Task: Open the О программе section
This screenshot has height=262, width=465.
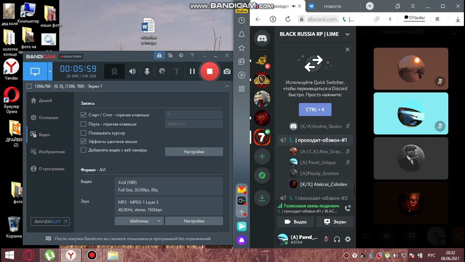Action: coord(48,169)
